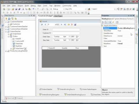Show the Properties page icon in the Properties window
139x104 pixels.
click(110, 22)
